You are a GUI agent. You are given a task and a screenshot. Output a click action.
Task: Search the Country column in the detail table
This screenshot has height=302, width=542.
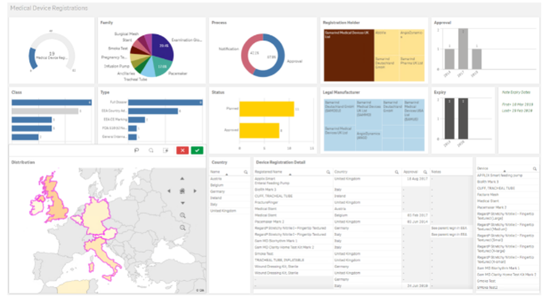(397, 172)
